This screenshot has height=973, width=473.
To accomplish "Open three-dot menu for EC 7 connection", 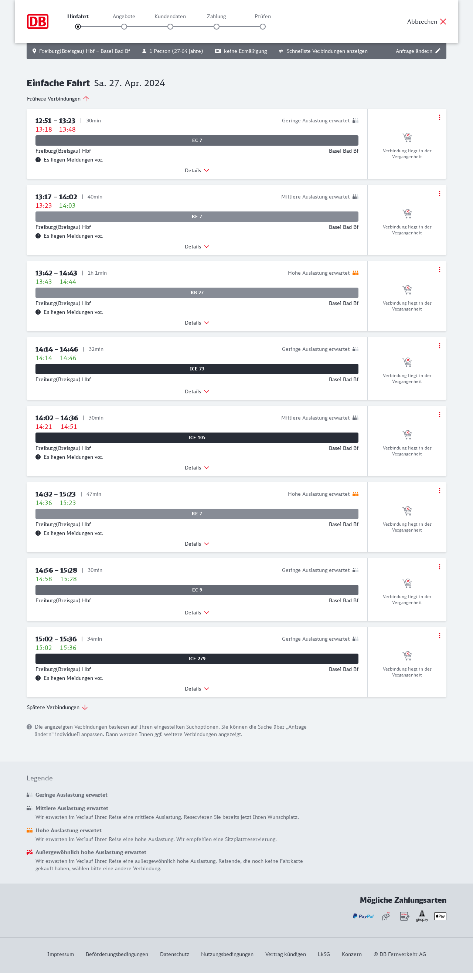I will point(439,118).
